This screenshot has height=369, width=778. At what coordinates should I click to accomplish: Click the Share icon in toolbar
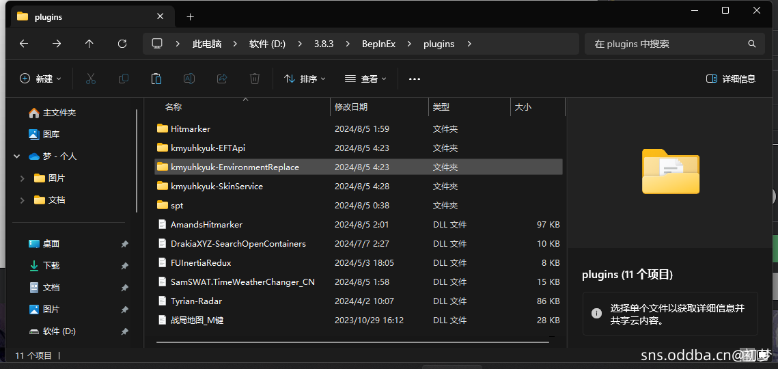pyautogui.click(x=222, y=79)
